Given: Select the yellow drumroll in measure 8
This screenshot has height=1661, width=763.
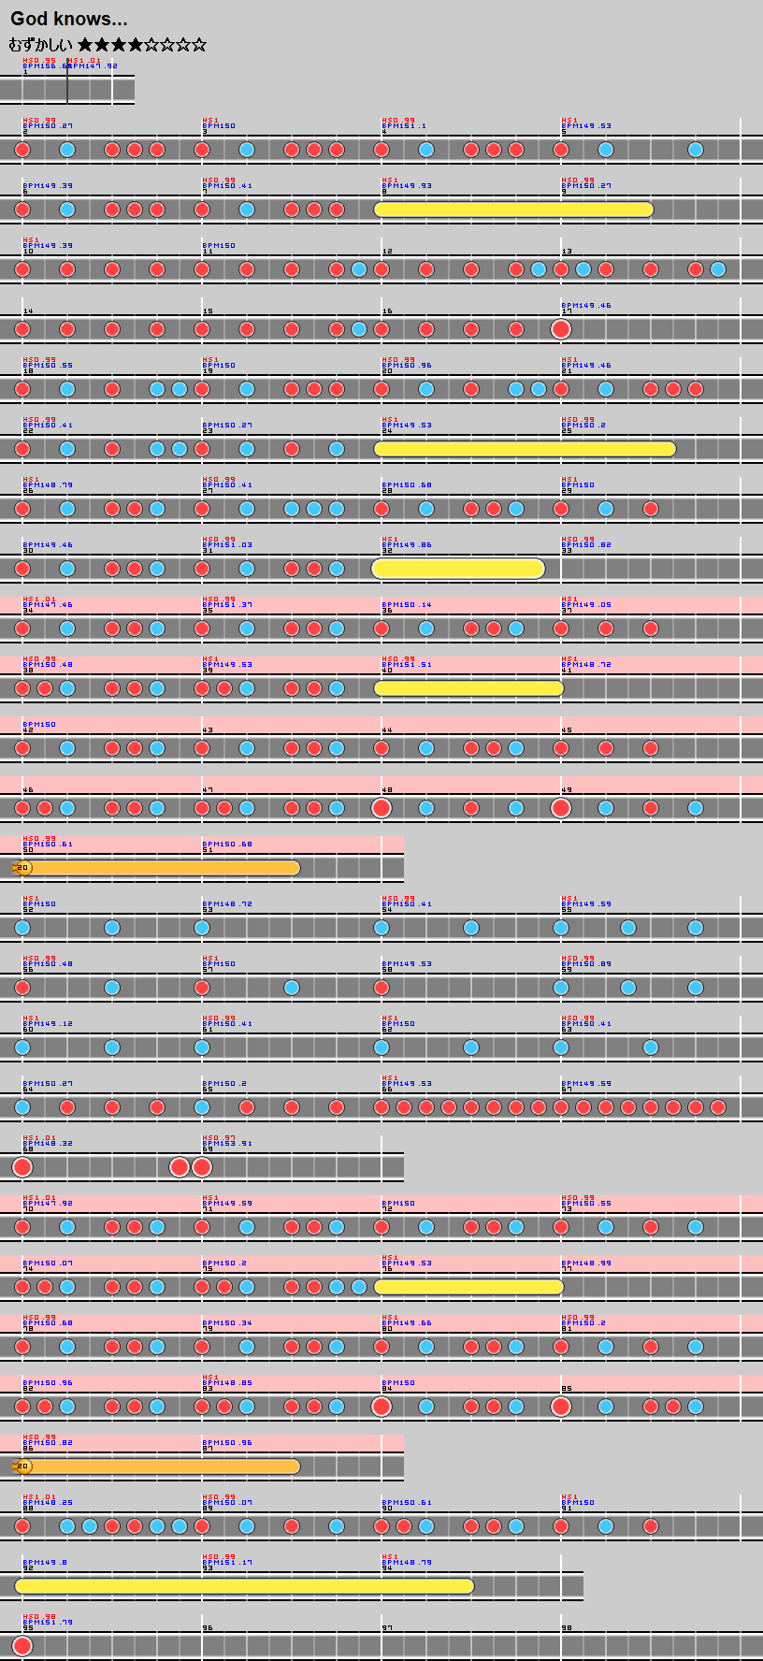Looking at the screenshot, I should coord(513,209).
